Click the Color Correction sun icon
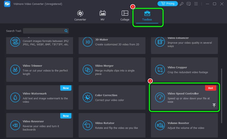The image size is (227, 139). tap(87, 97)
